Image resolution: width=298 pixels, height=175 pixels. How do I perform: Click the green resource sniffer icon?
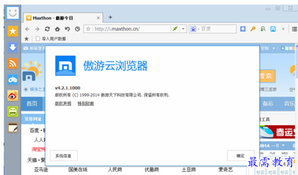pos(263,29)
